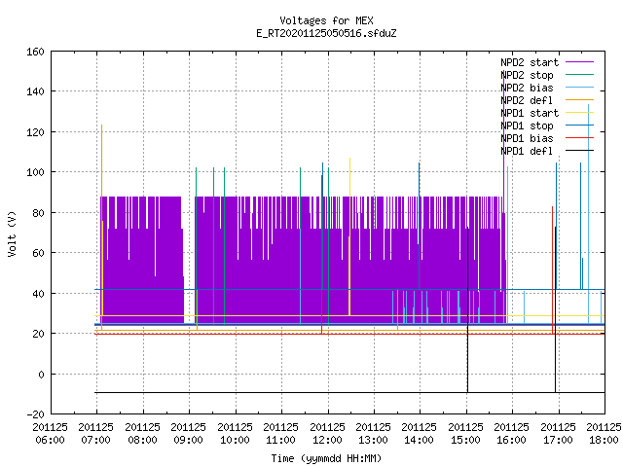This screenshot has height=467, width=623.
Task: Click the yellow NPD1 start legend line
Action: (579, 113)
